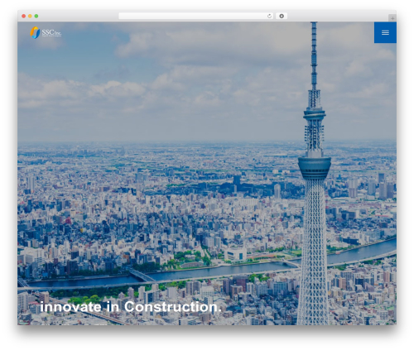This screenshot has height=350, width=414.
Task: Open a new tab with the plus button
Action: (x=392, y=18)
